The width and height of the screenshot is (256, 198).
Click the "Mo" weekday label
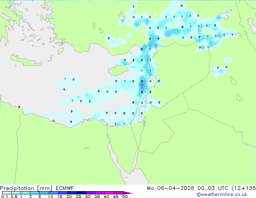[150, 188]
